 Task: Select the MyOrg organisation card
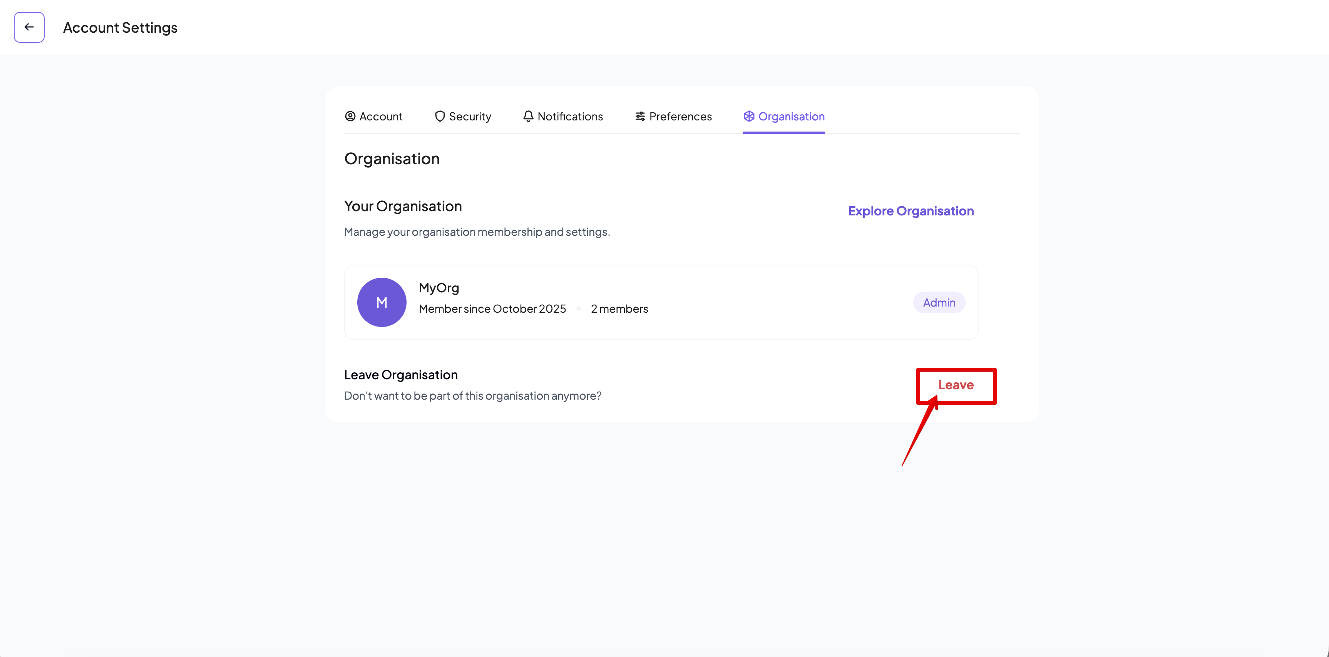point(661,302)
